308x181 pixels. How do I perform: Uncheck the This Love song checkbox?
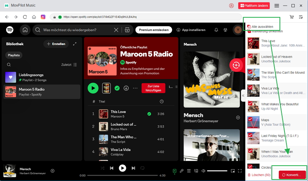(x=249, y=40)
